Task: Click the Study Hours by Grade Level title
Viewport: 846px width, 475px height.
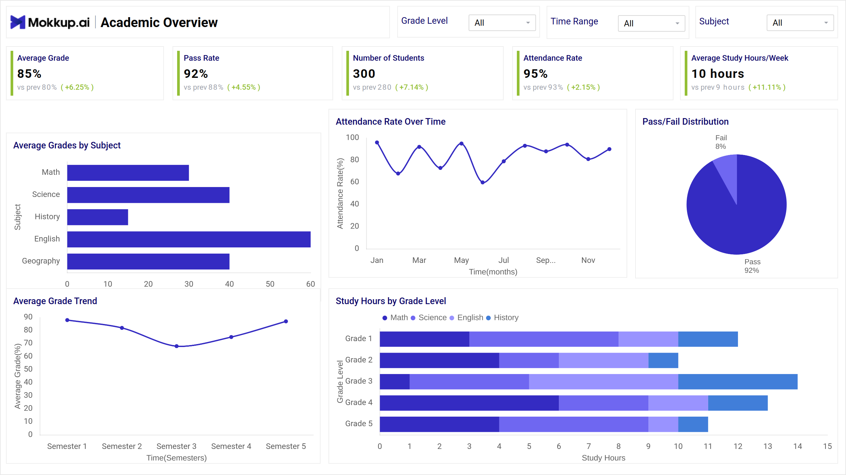Action: pos(391,301)
